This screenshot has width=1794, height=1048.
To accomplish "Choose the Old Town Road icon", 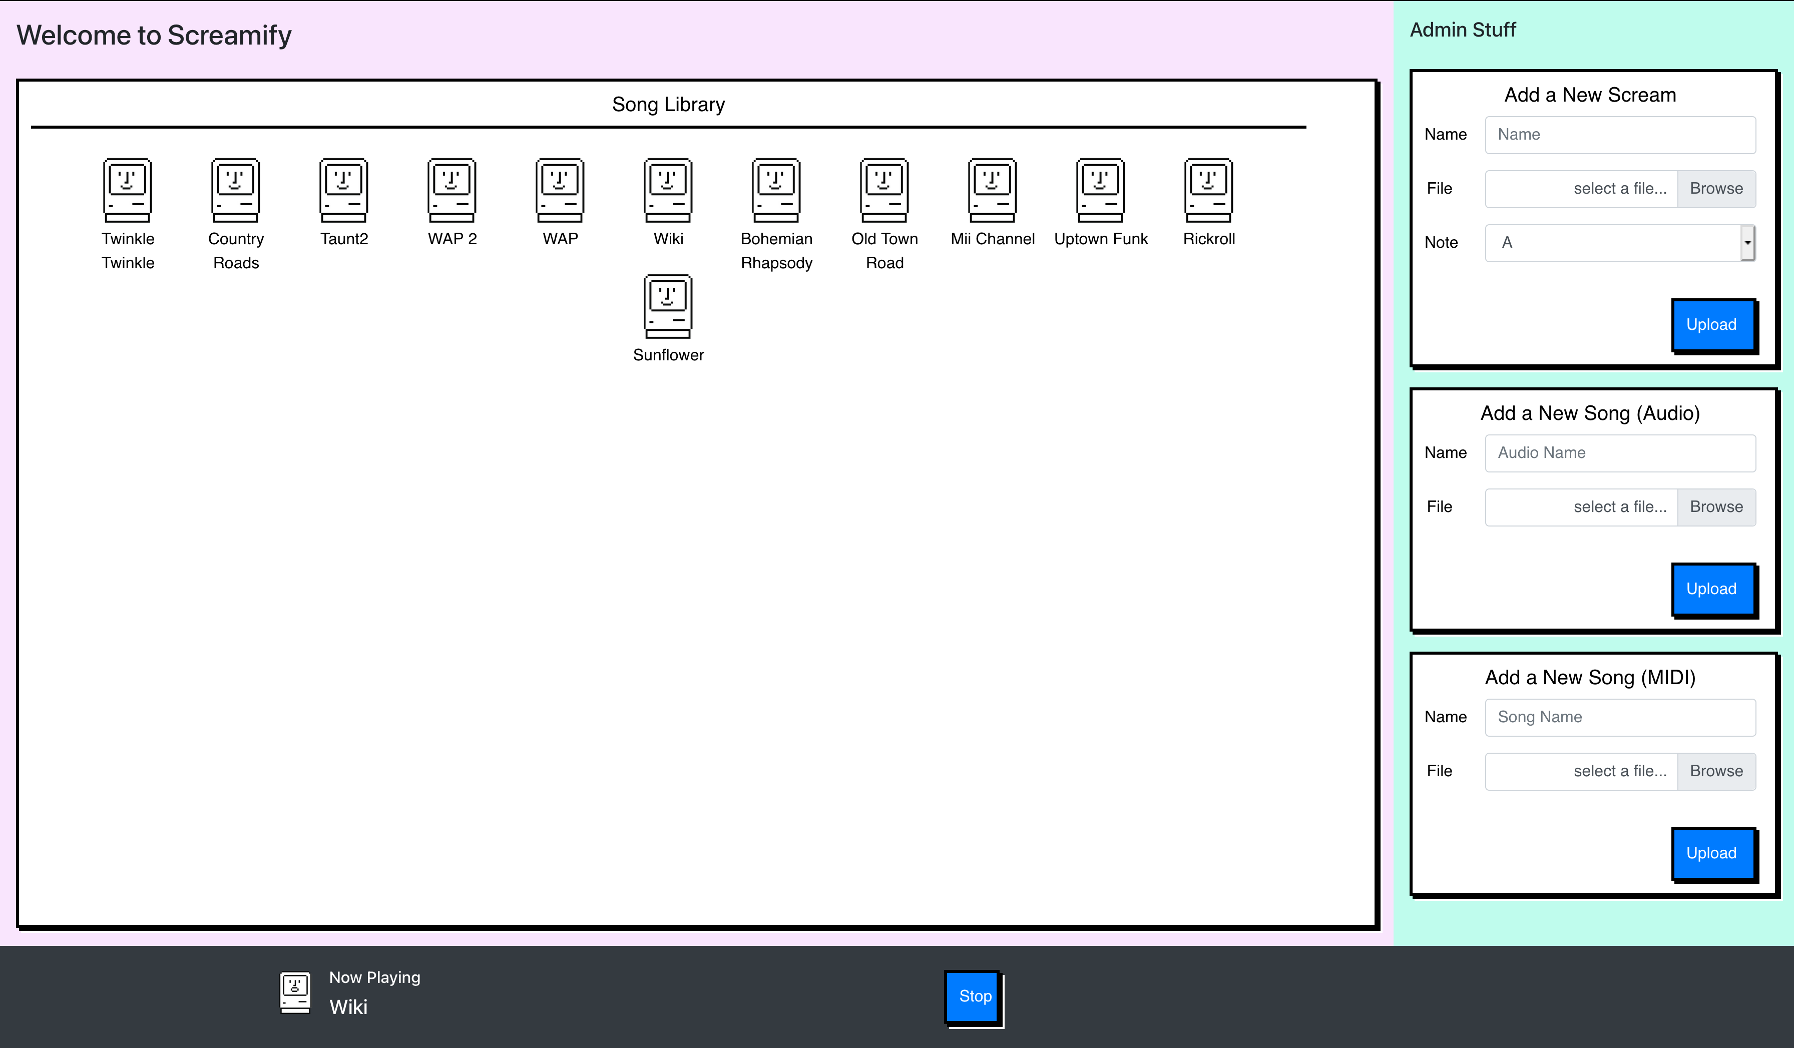I will 884,190.
